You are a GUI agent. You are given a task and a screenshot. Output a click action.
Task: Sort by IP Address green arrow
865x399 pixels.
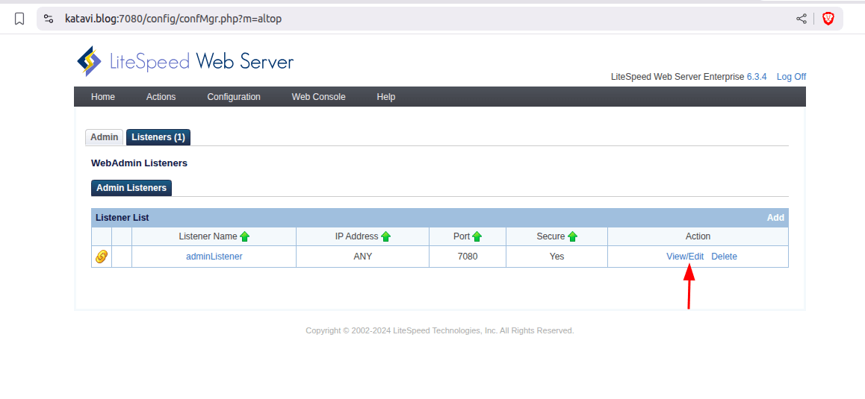pyautogui.click(x=385, y=236)
